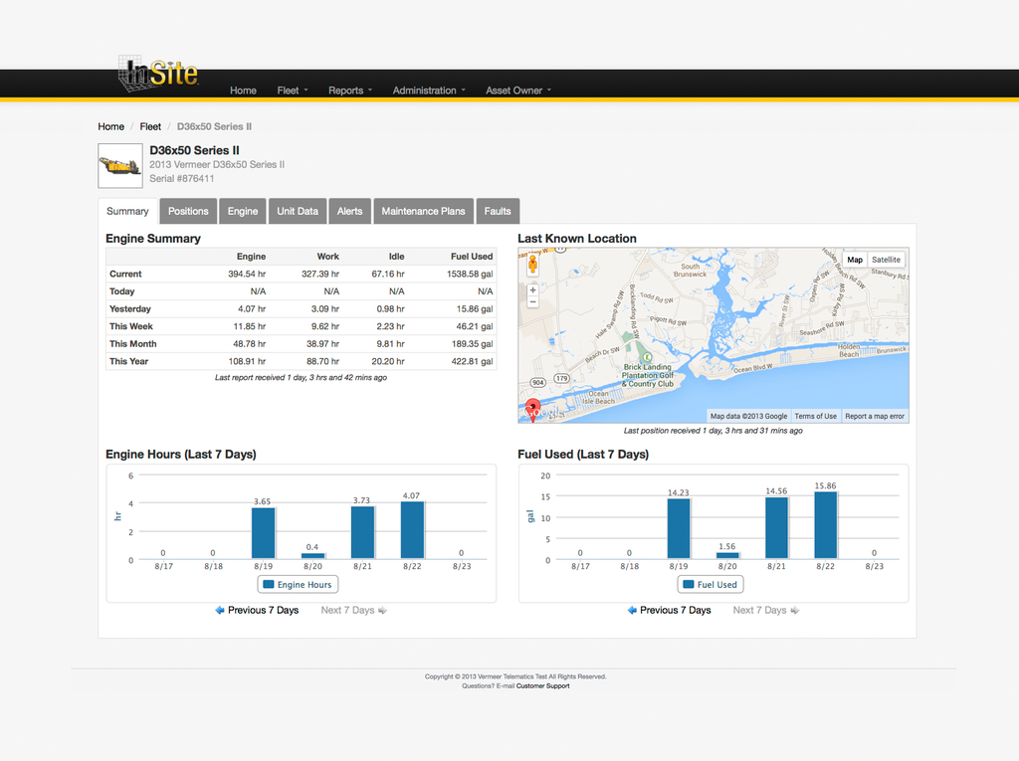Click the blue arrow beside Engine Hours Previous 7 Days
The height and width of the screenshot is (761, 1019).
click(220, 610)
